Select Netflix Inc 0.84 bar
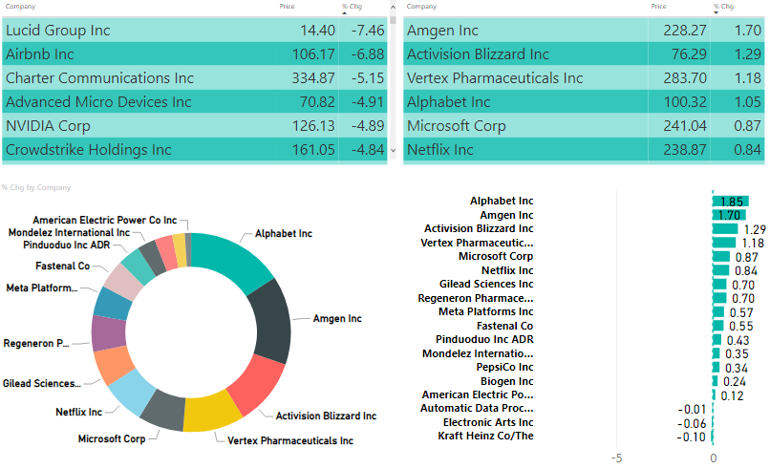 click(x=721, y=270)
